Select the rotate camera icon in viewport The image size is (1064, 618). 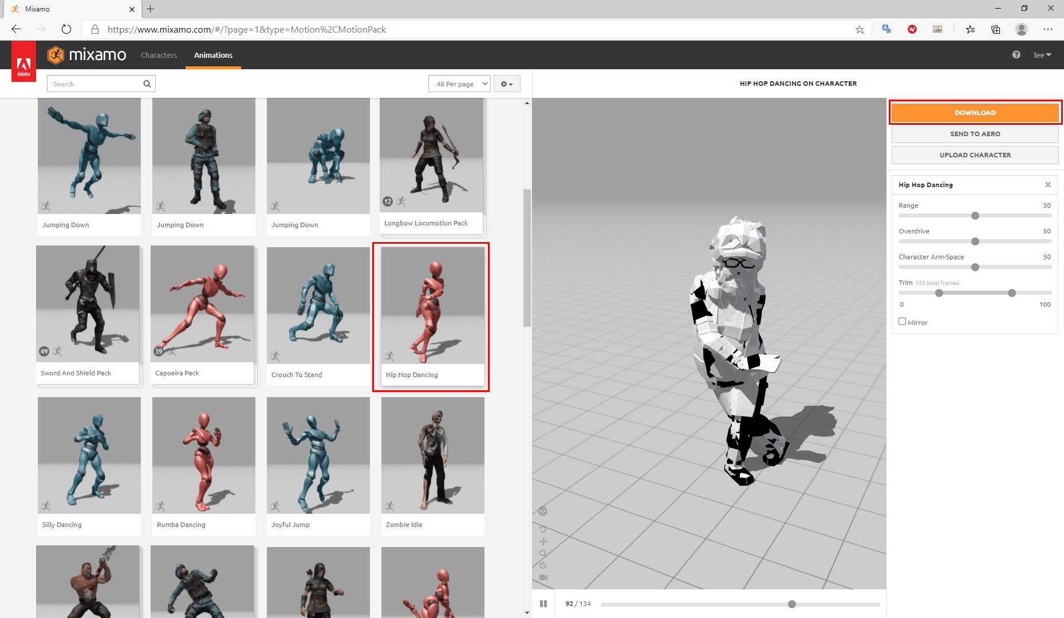tap(543, 529)
